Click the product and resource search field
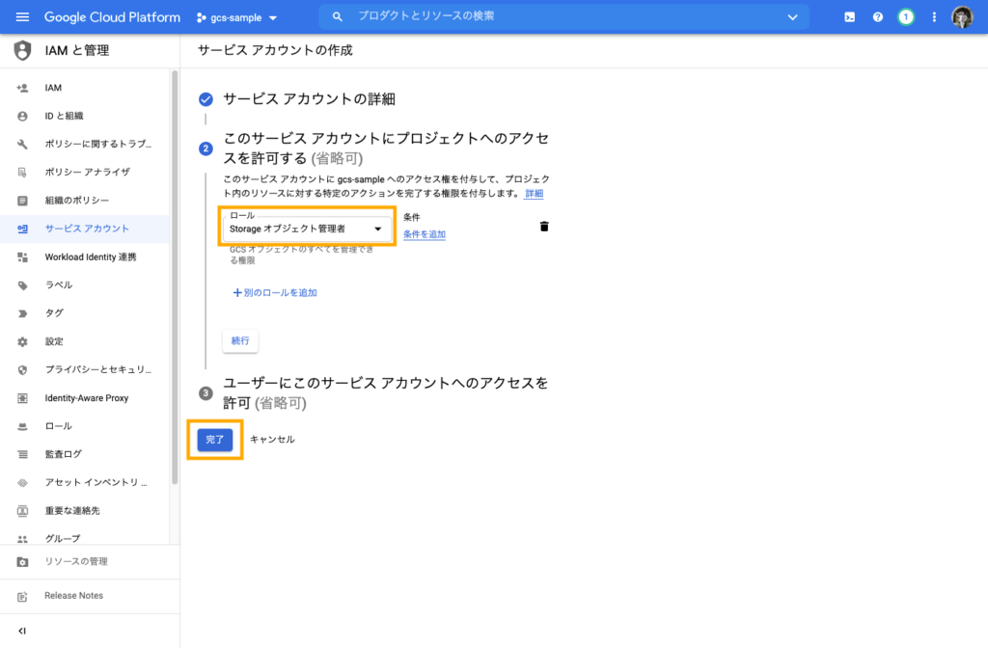 [560, 17]
